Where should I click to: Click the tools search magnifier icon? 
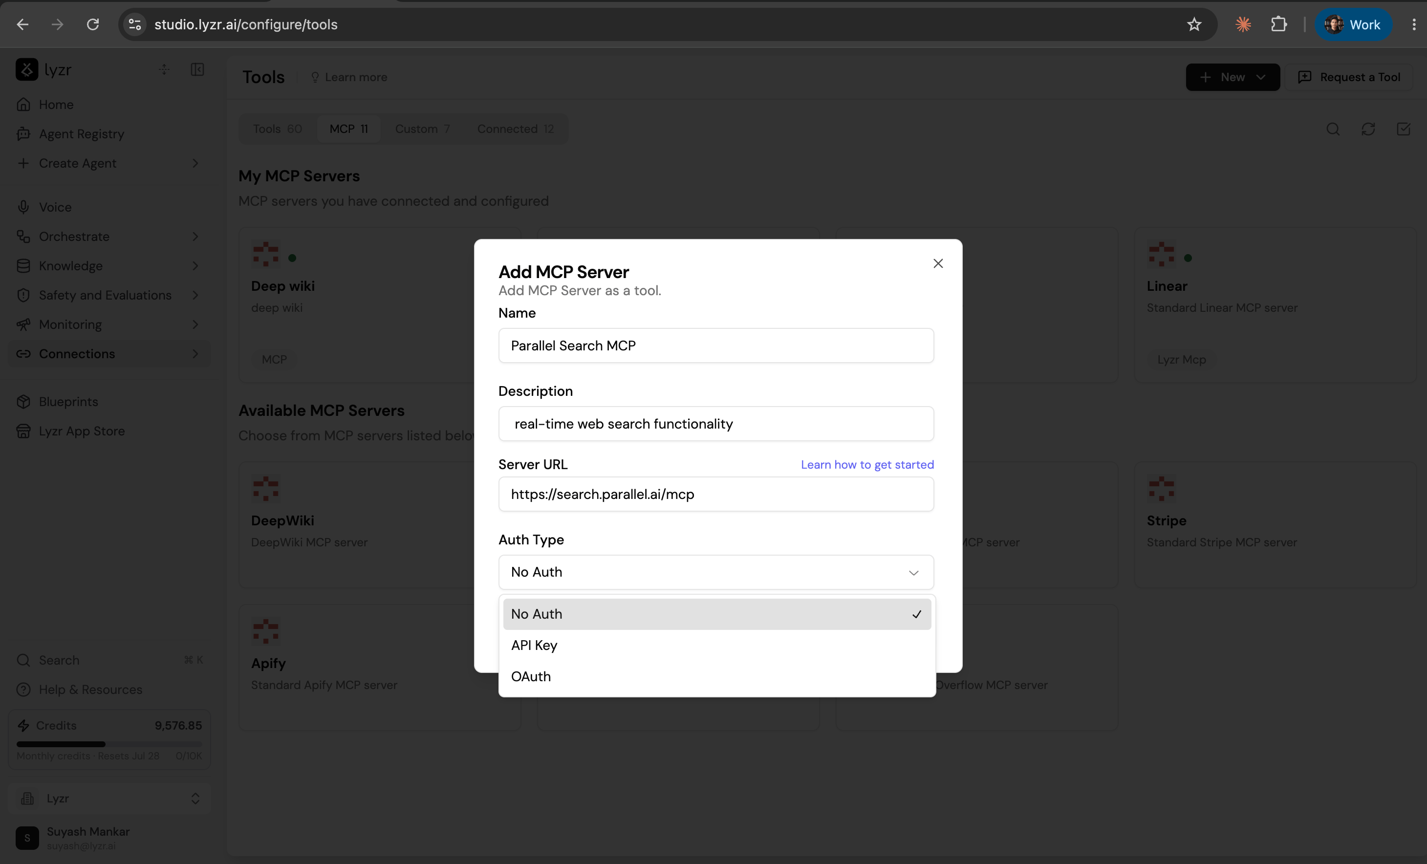(x=1333, y=129)
